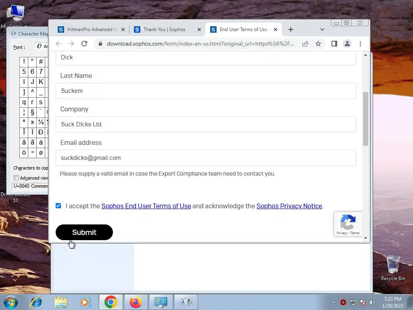Click the Chrome address bar URL
This screenshot has width=413, height=310.
pos(200,44)
